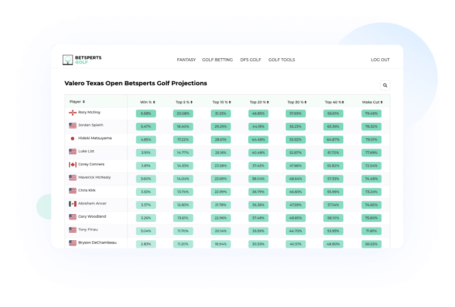
Task: Select player name Tony Finau
Action: pyautogui.click(x=88, y=229)
